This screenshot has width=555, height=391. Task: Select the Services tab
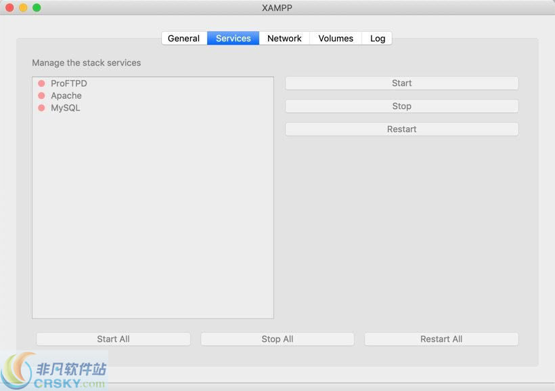(x=234, y=38)
